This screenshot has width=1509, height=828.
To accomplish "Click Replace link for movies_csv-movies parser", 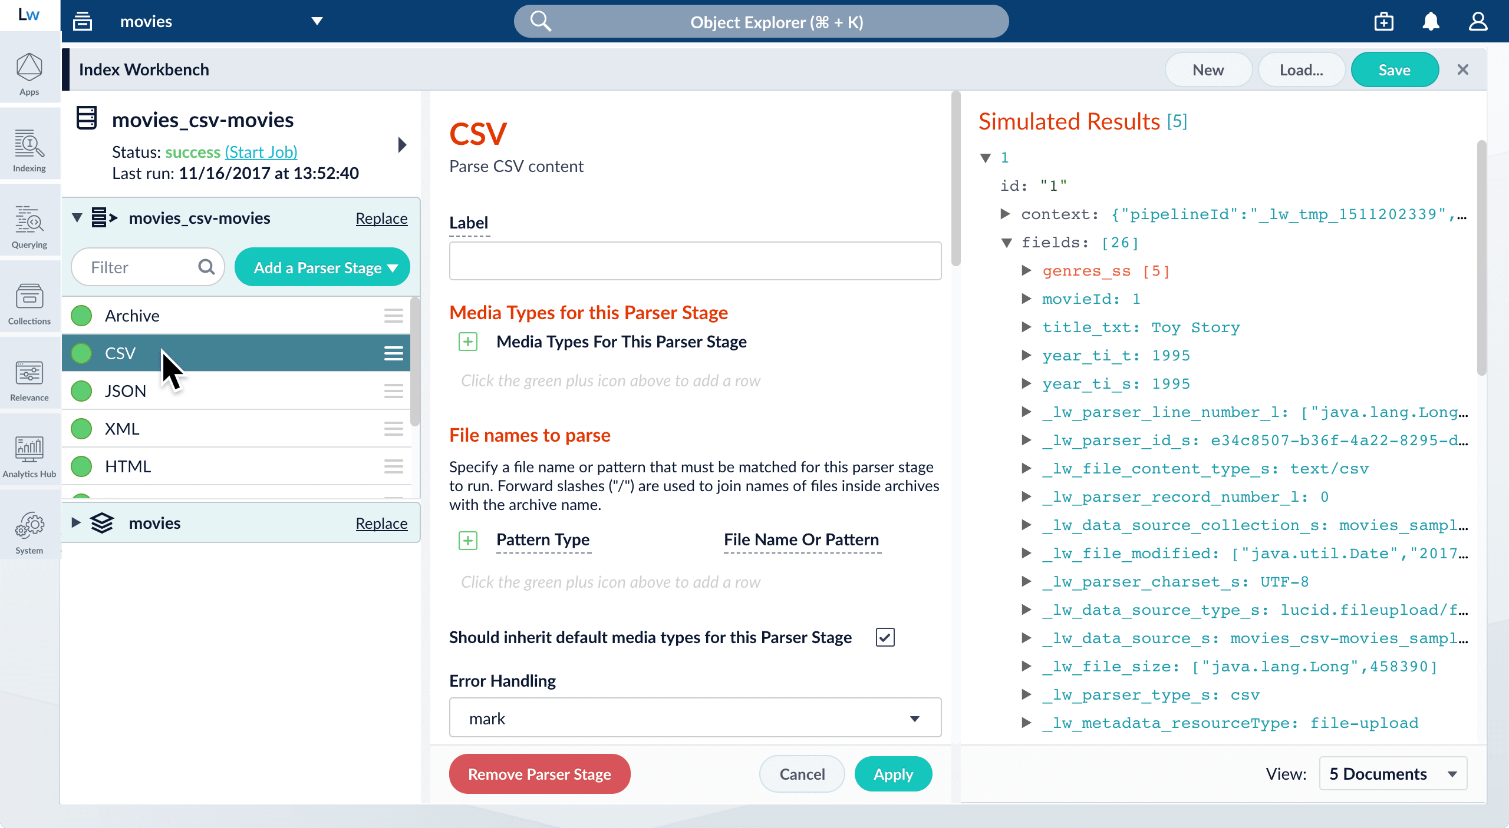I will 381,218.
